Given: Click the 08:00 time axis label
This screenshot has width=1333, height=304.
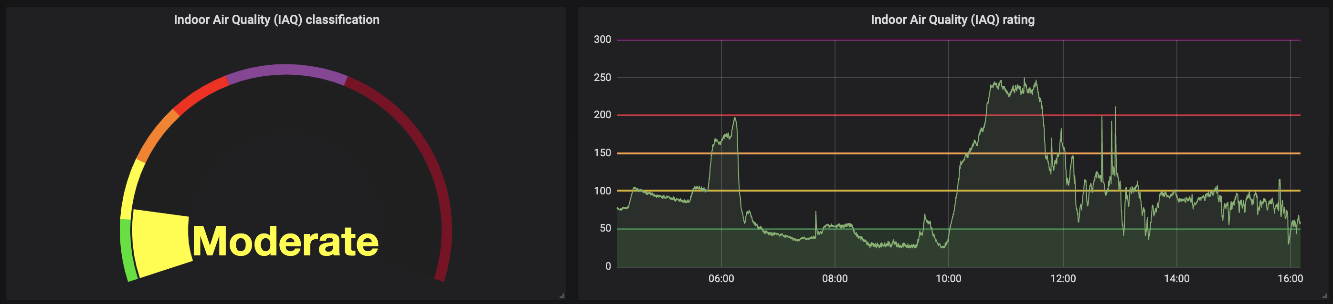Looking at the screenshot, I should [x=835, y=279].
